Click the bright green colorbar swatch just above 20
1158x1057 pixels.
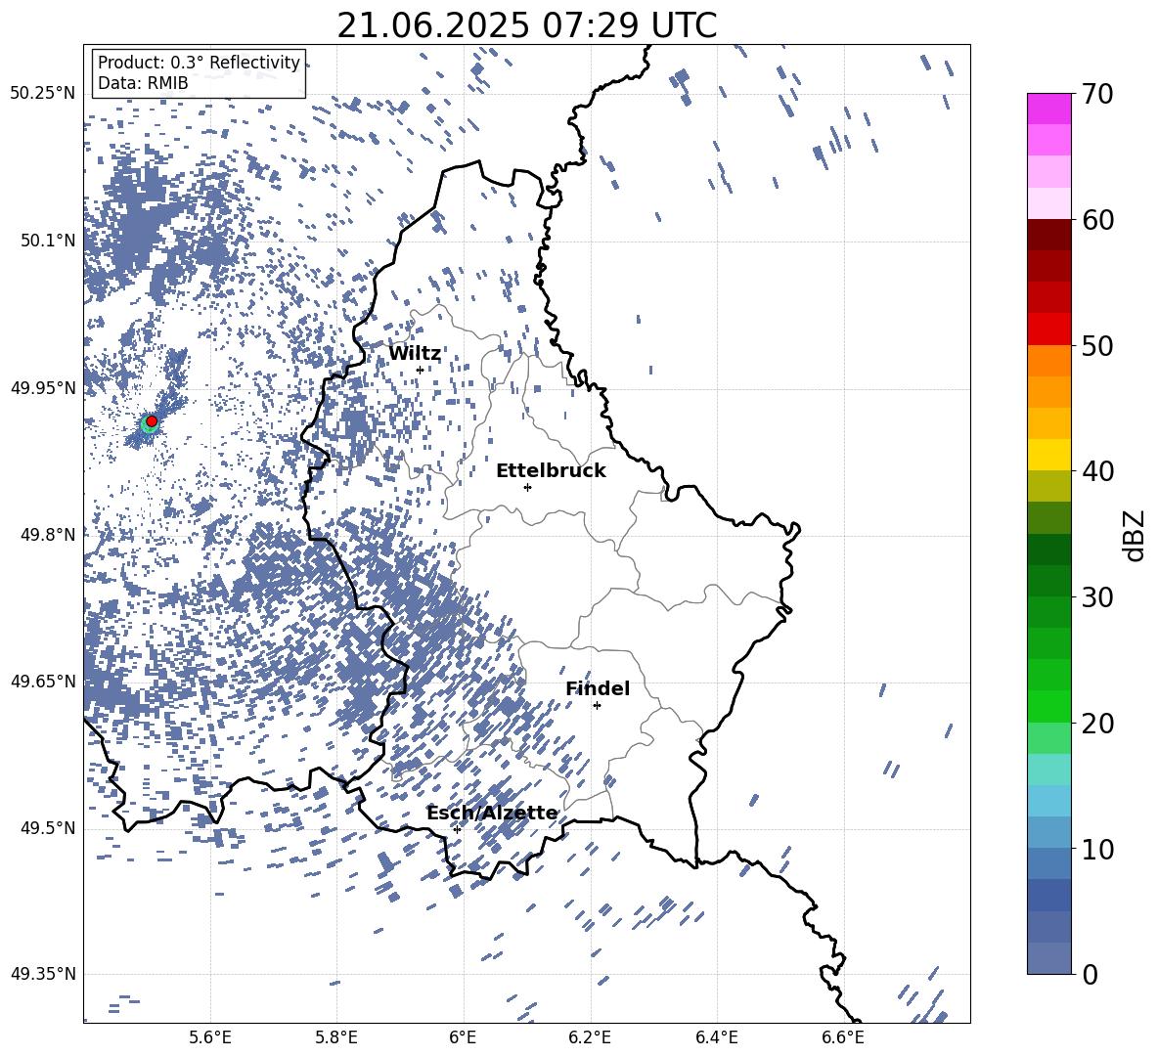[x=1048, y=706]
